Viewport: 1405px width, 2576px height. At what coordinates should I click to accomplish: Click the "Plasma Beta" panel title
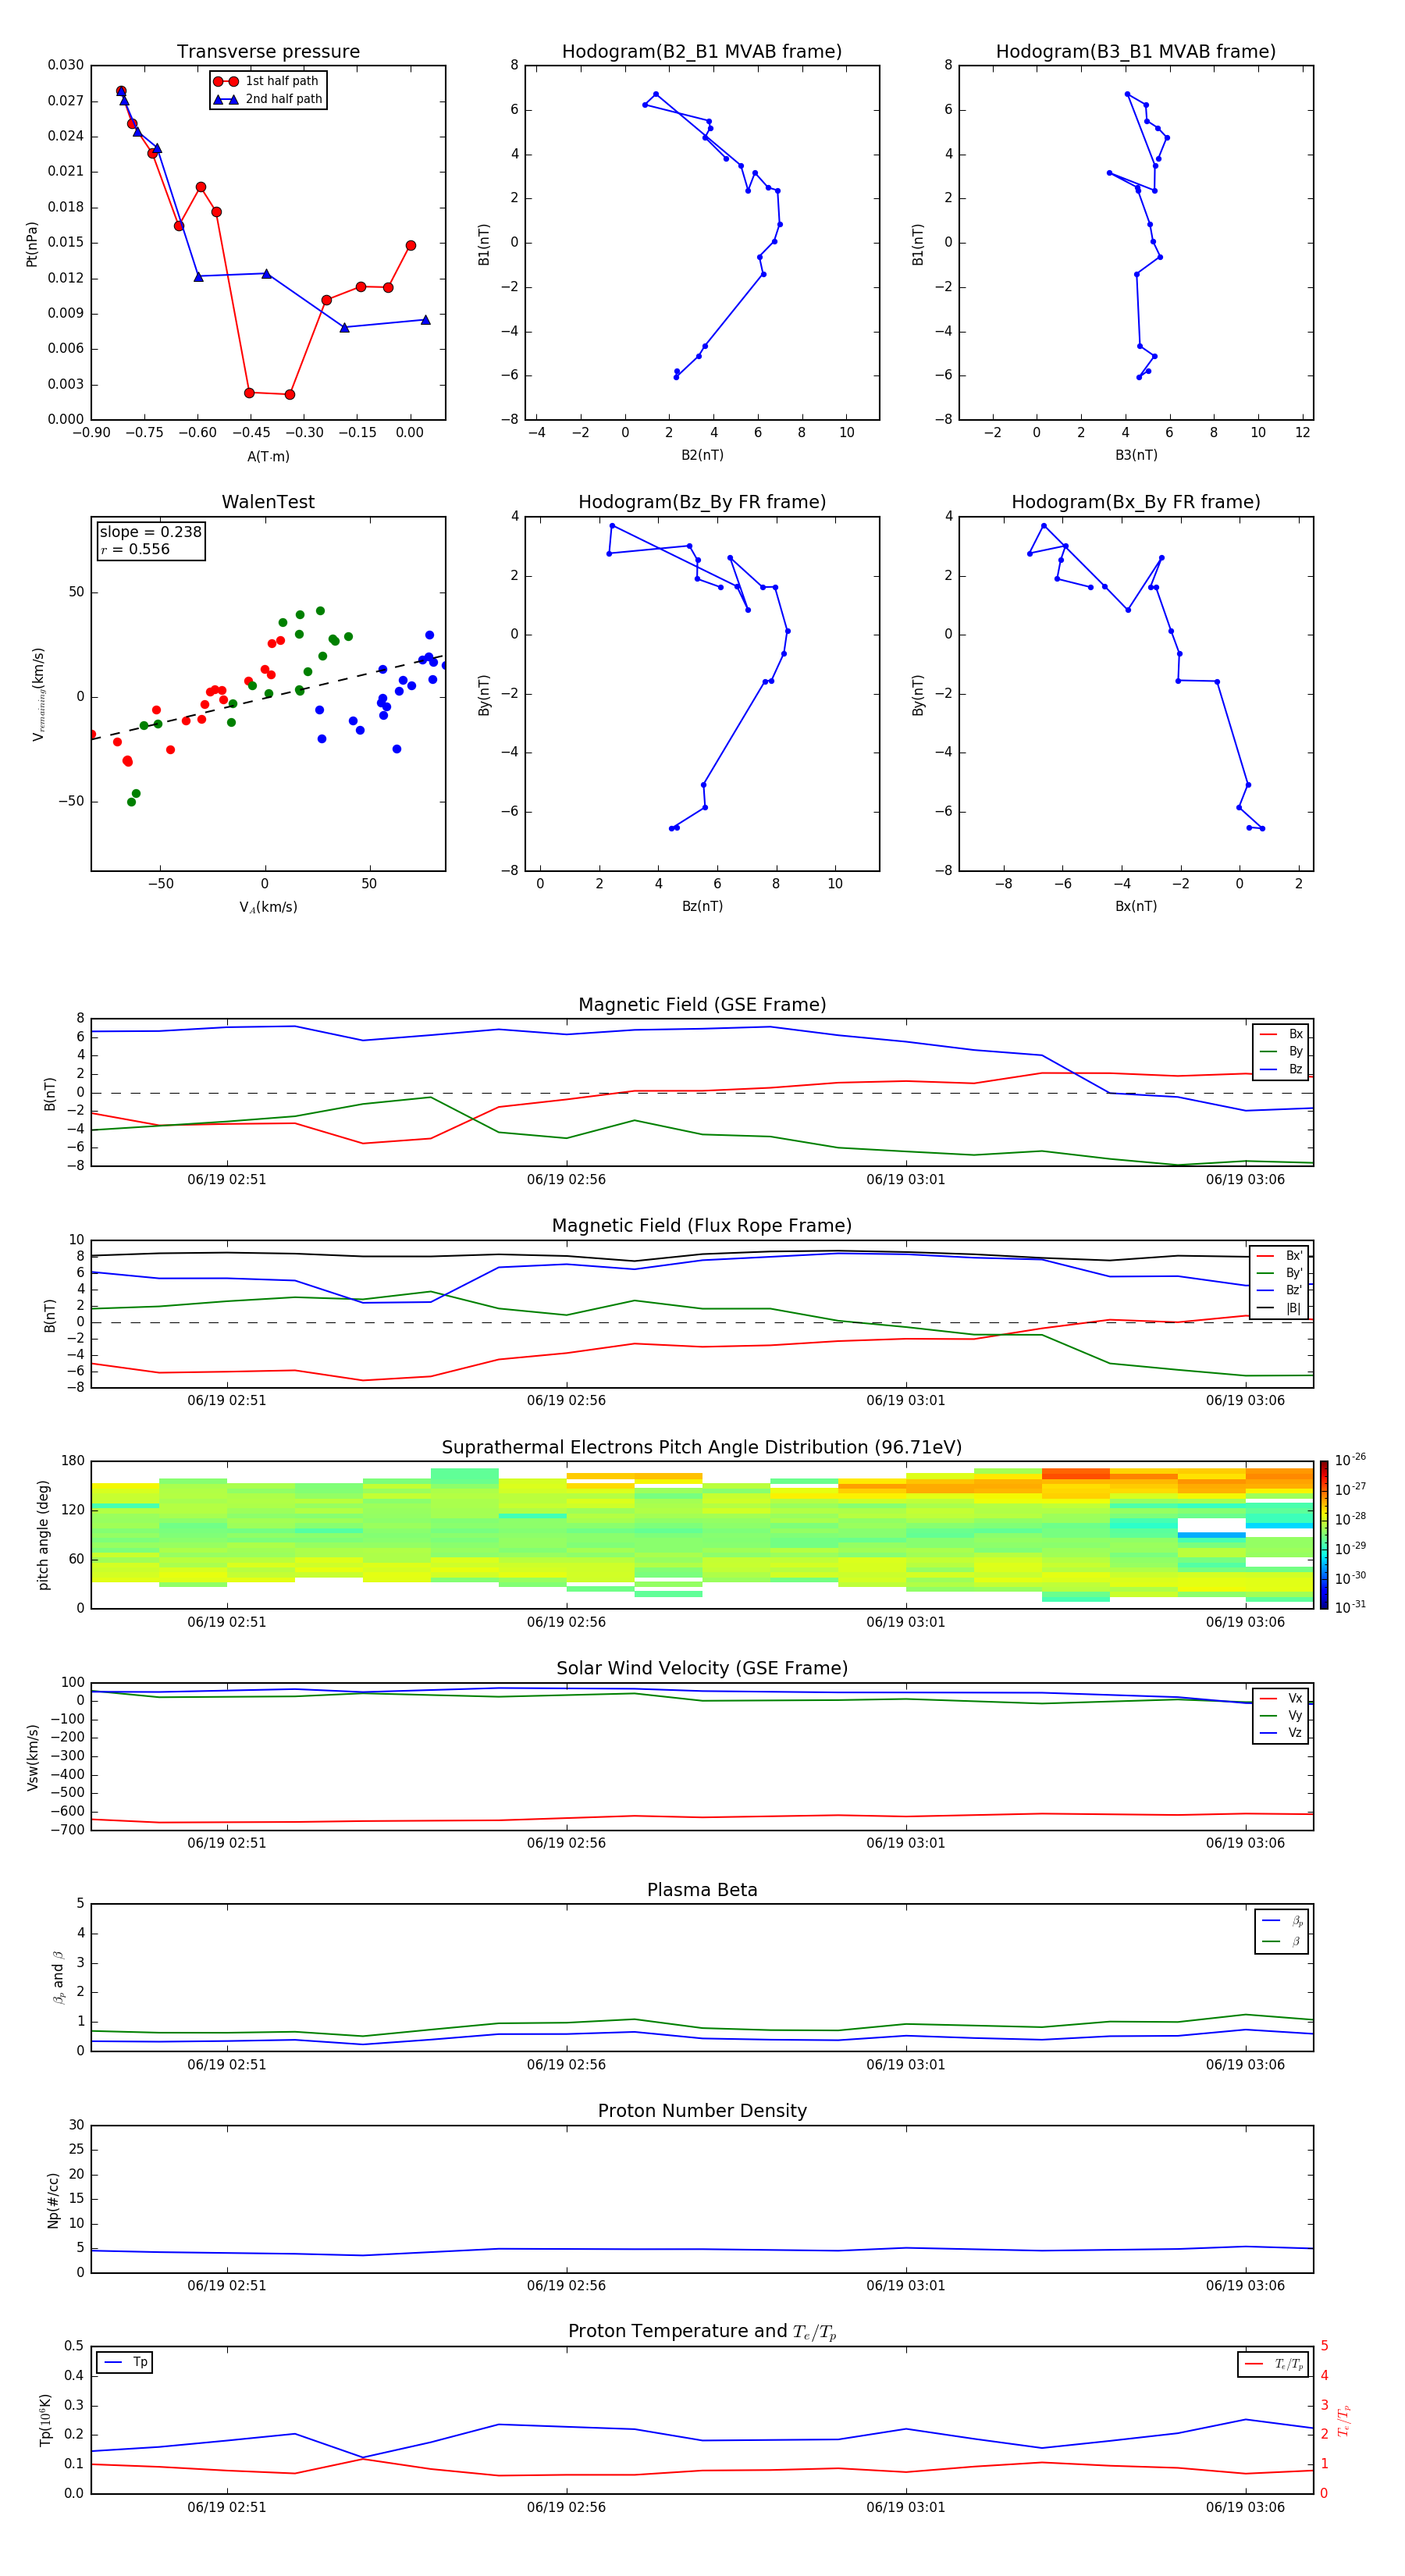coord(702,1891)
